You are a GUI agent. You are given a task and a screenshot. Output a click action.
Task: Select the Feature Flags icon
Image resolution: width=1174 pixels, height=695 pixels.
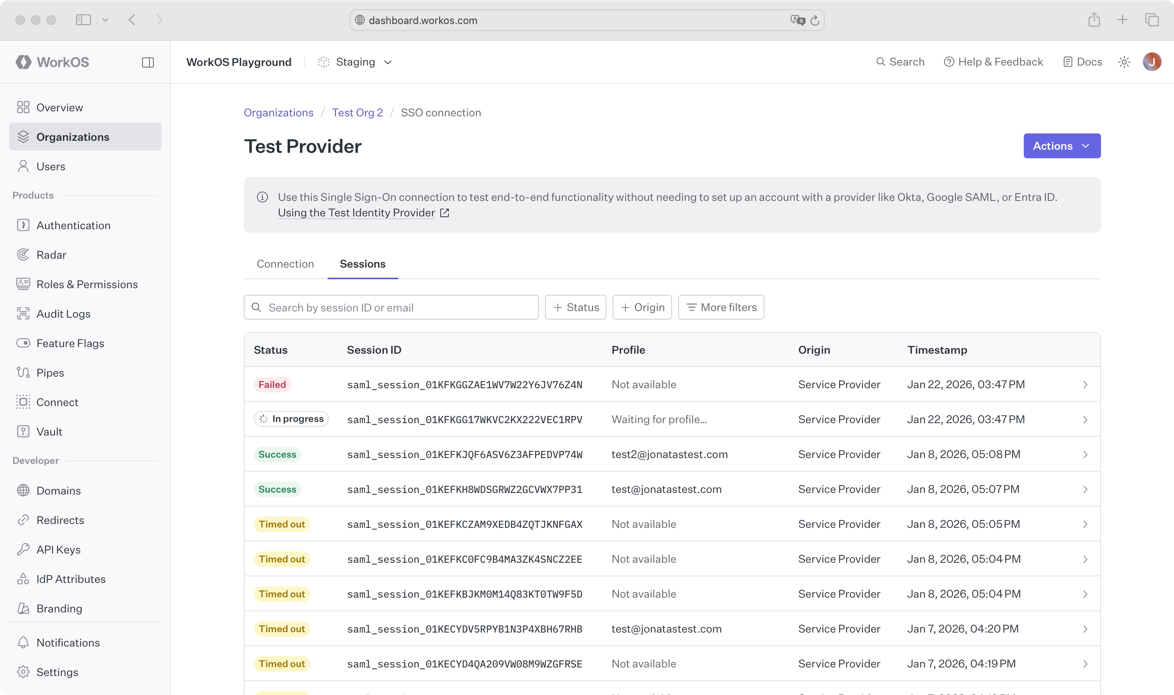(x=23, y=343)
